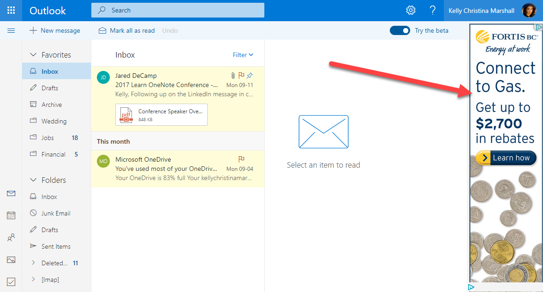Click the flag icon on Jared DeCamp email
543x292 pixels.
pyautogui.click(x=241, y=76)
